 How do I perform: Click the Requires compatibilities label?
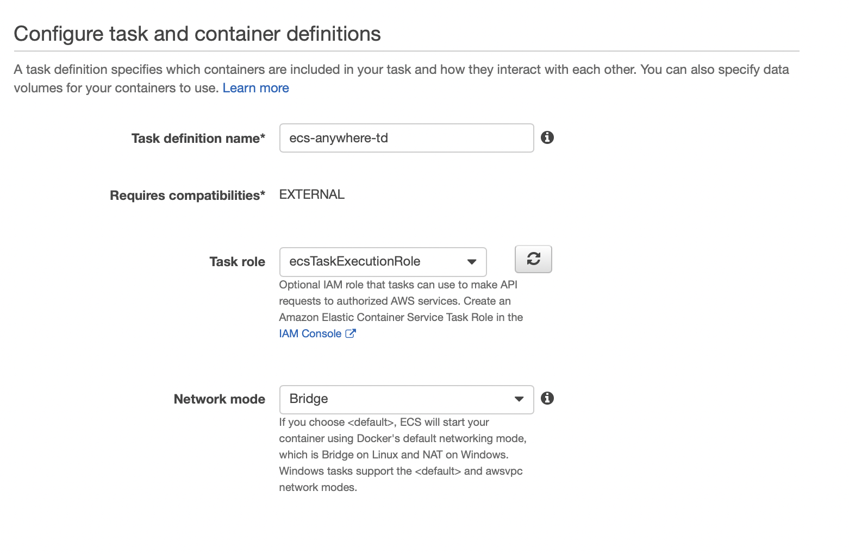pos(187,196)
